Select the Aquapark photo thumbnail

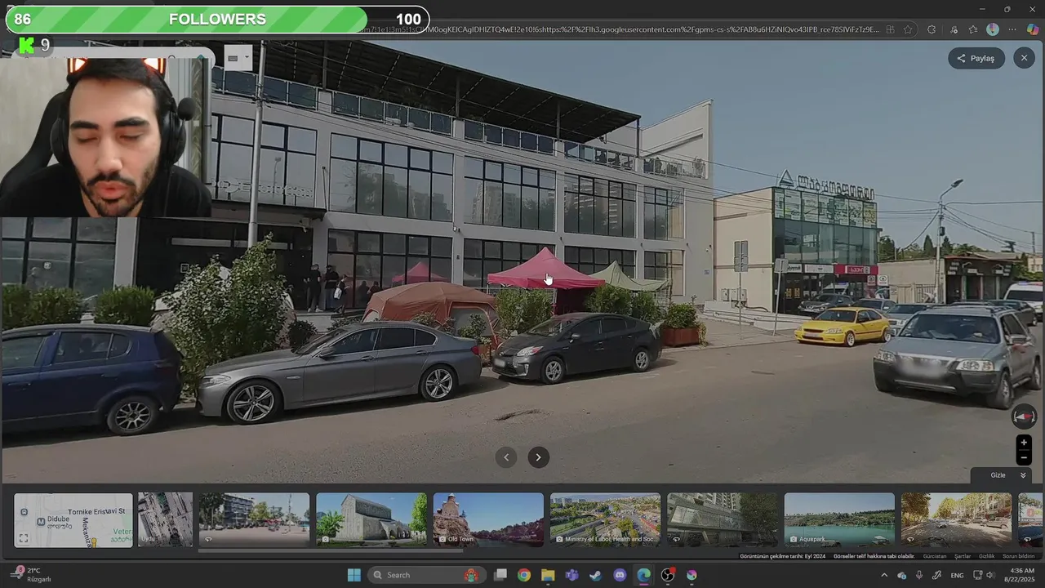839,519
